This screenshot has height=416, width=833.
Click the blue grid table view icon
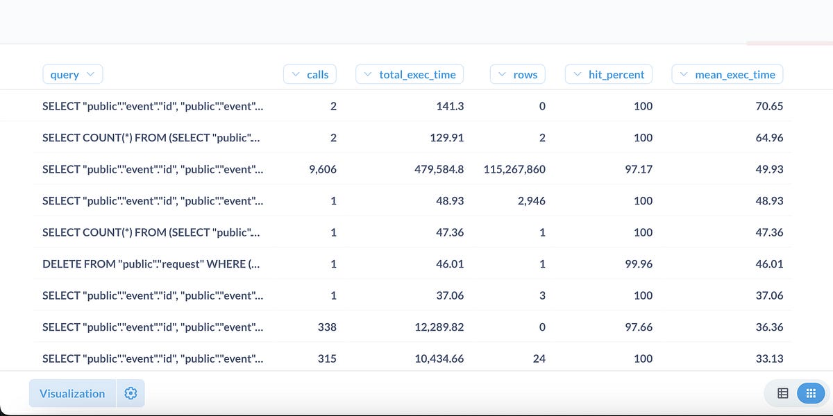811,392
